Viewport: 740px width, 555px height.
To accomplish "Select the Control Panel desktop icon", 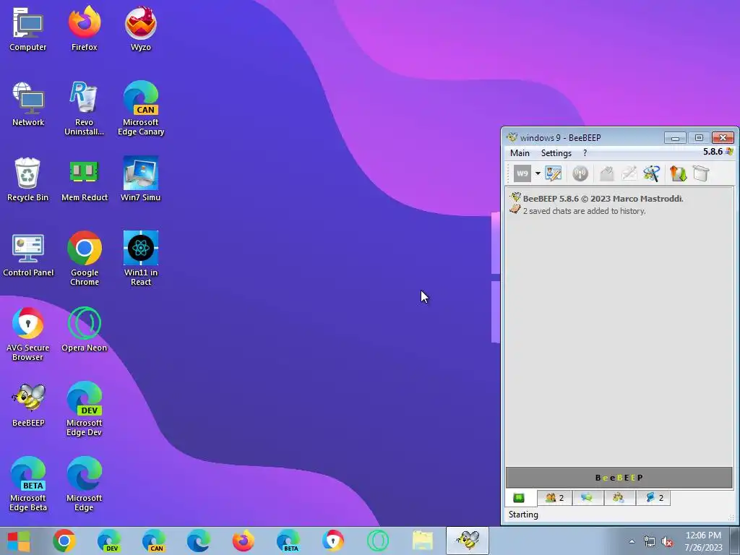I will [x=28, y=255].
